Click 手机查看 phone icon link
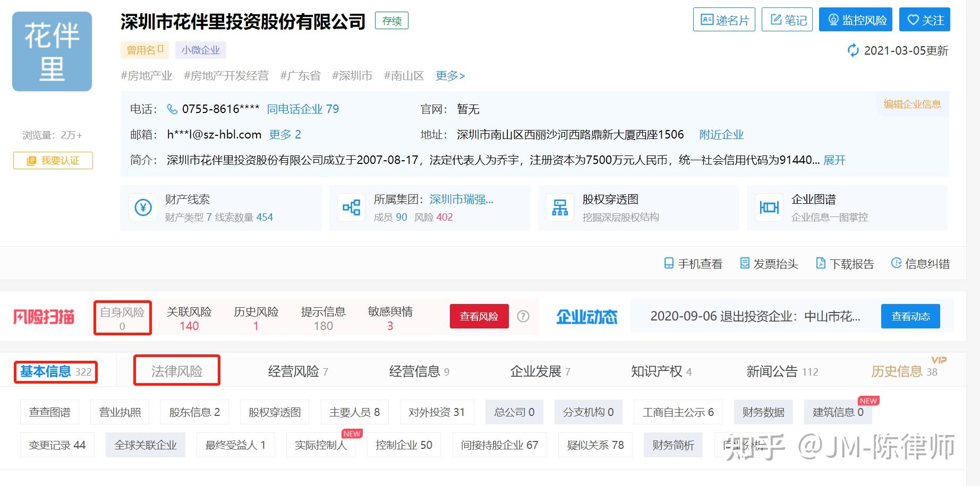Image resolution: width=980 pixels, height=486 pixels. coord(693,264)
